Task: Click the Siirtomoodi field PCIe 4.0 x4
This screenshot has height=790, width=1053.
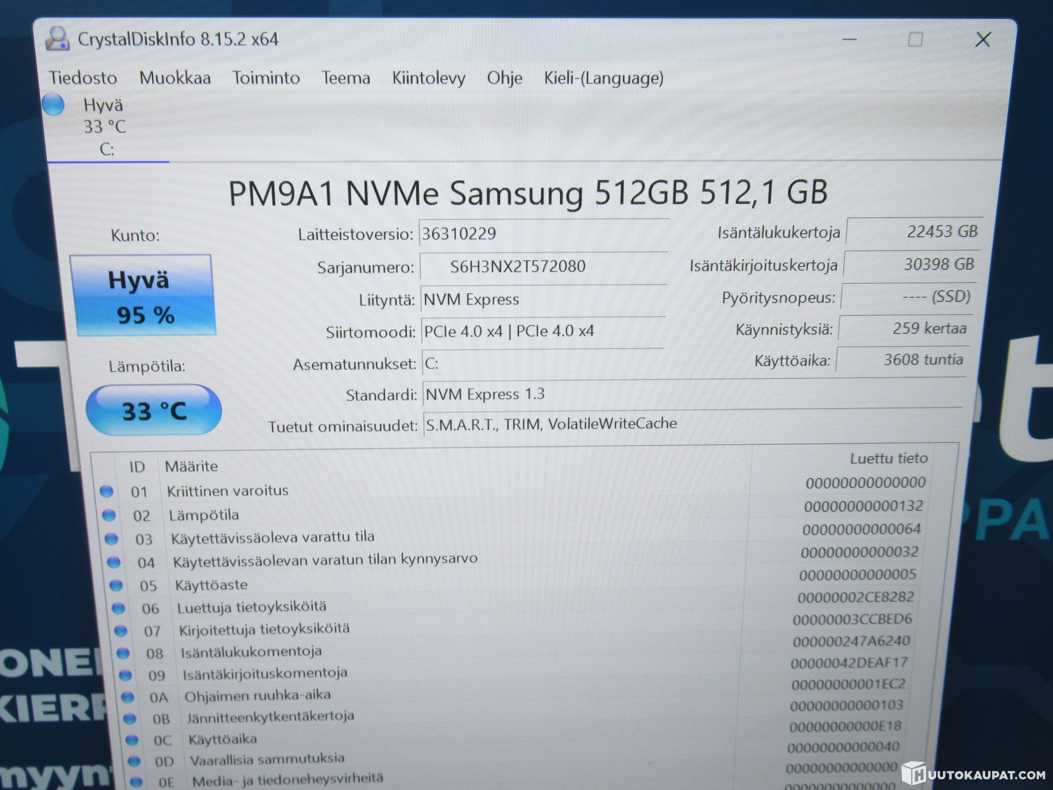Action: point(543,331)
